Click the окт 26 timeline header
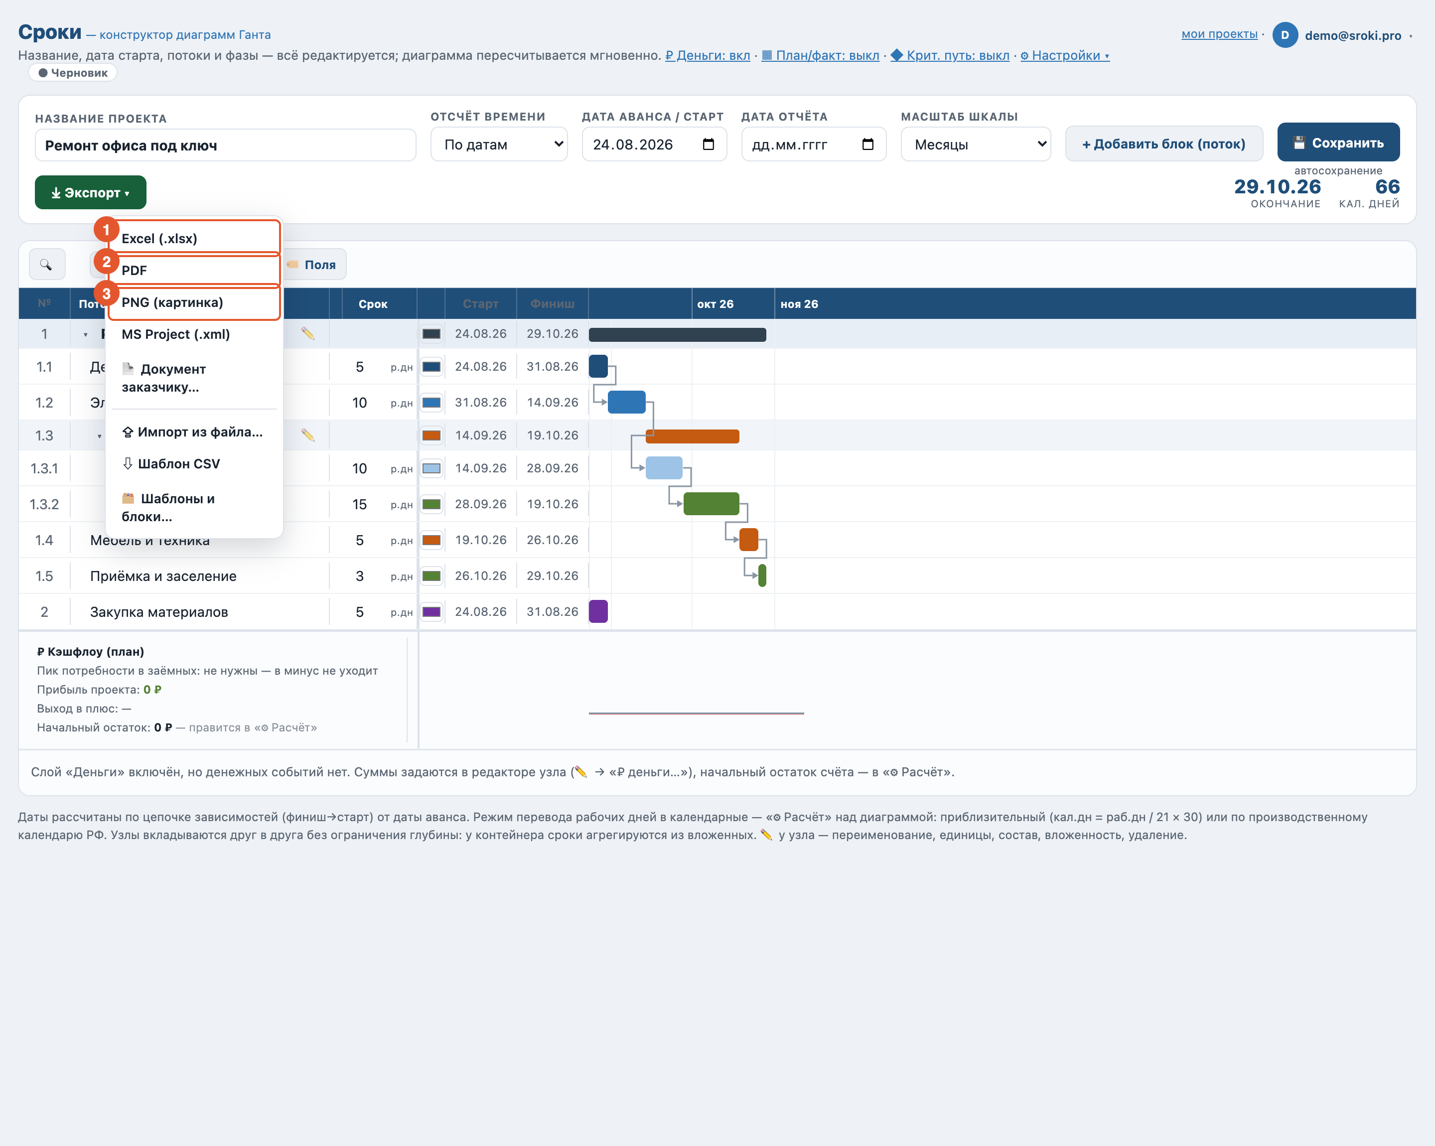1435x1146 pixels. 715,304
